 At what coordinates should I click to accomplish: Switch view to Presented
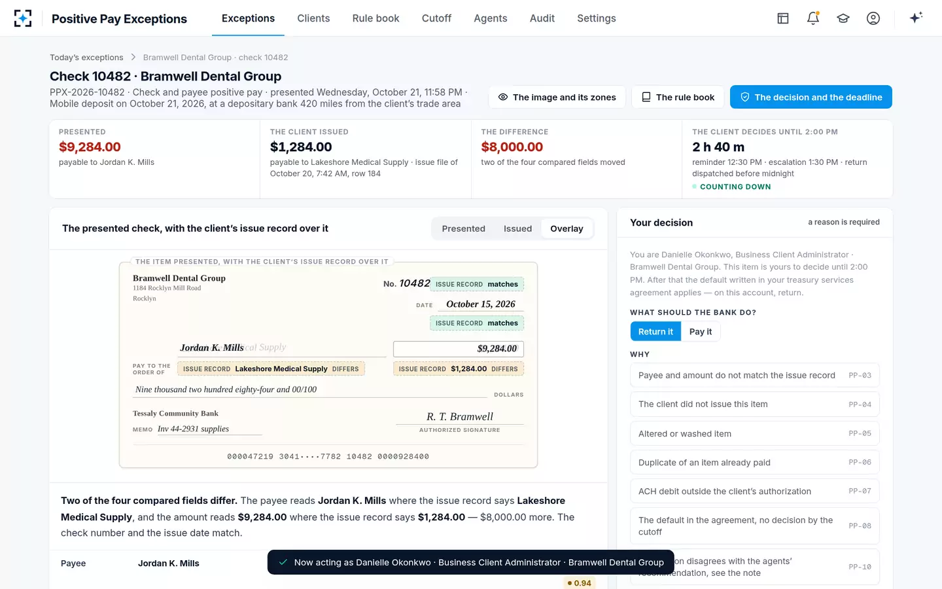point(463,228)
